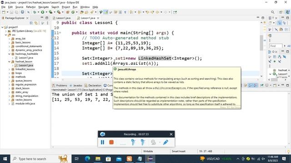The height and width of the screenshot is (163, 291).
Task: Open File Explorer from taskbar
Action: [x=98, y=159]
